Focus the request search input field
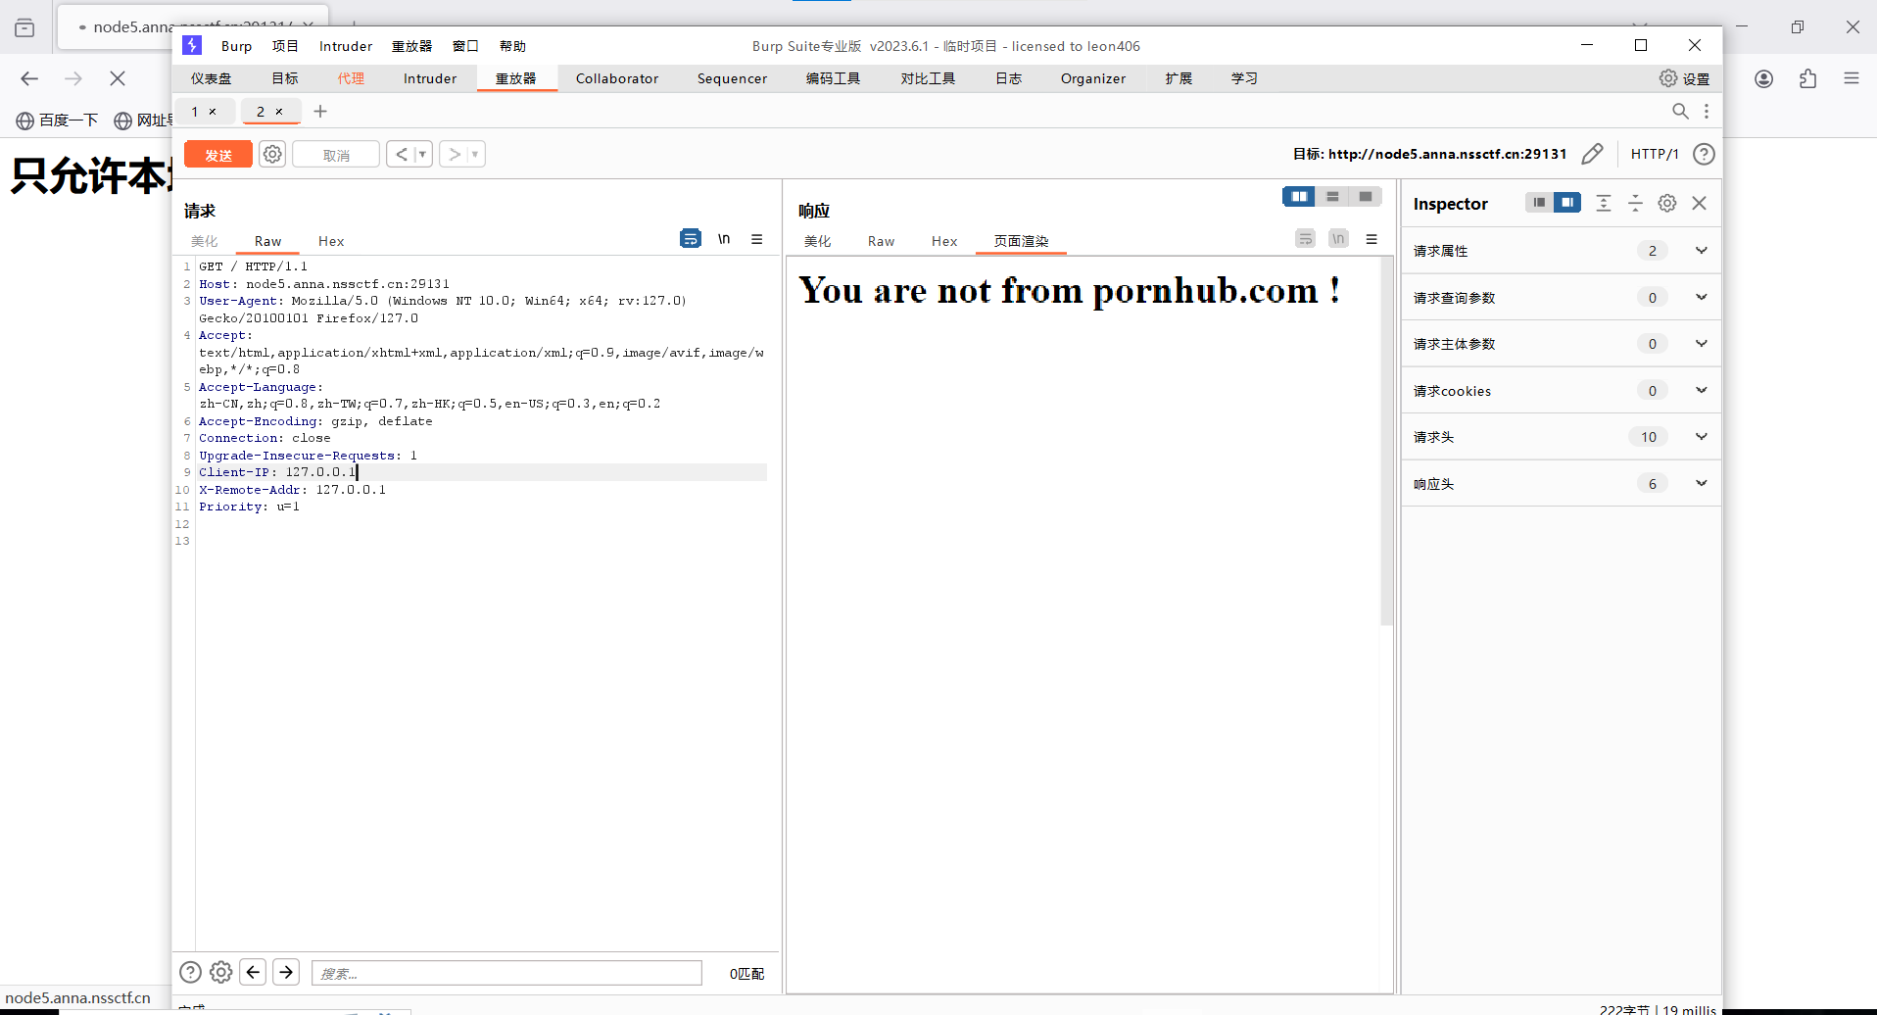This screenshot has height=1015, width=1877. tap(506, 973)
